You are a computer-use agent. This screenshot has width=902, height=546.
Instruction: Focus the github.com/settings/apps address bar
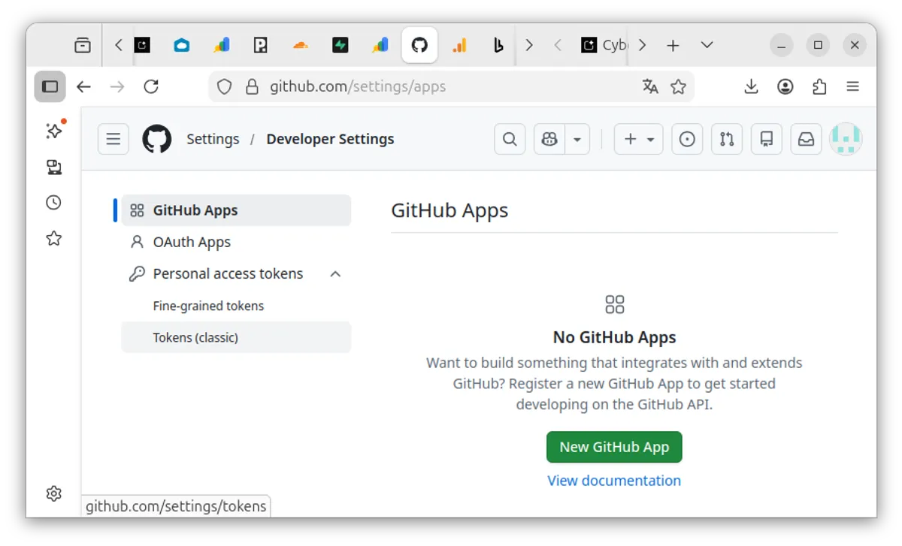pyautogui.click(x=451, y=86)
